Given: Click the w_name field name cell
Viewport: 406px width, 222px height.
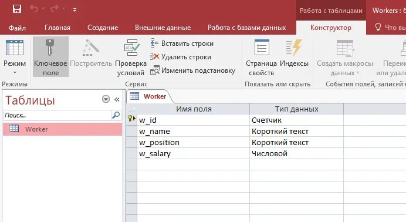Looking at the screenshot, I should [193, 132].
